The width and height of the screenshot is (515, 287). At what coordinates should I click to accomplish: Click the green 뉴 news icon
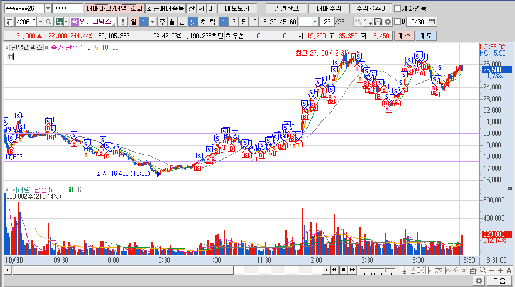(x=59, y=22)
